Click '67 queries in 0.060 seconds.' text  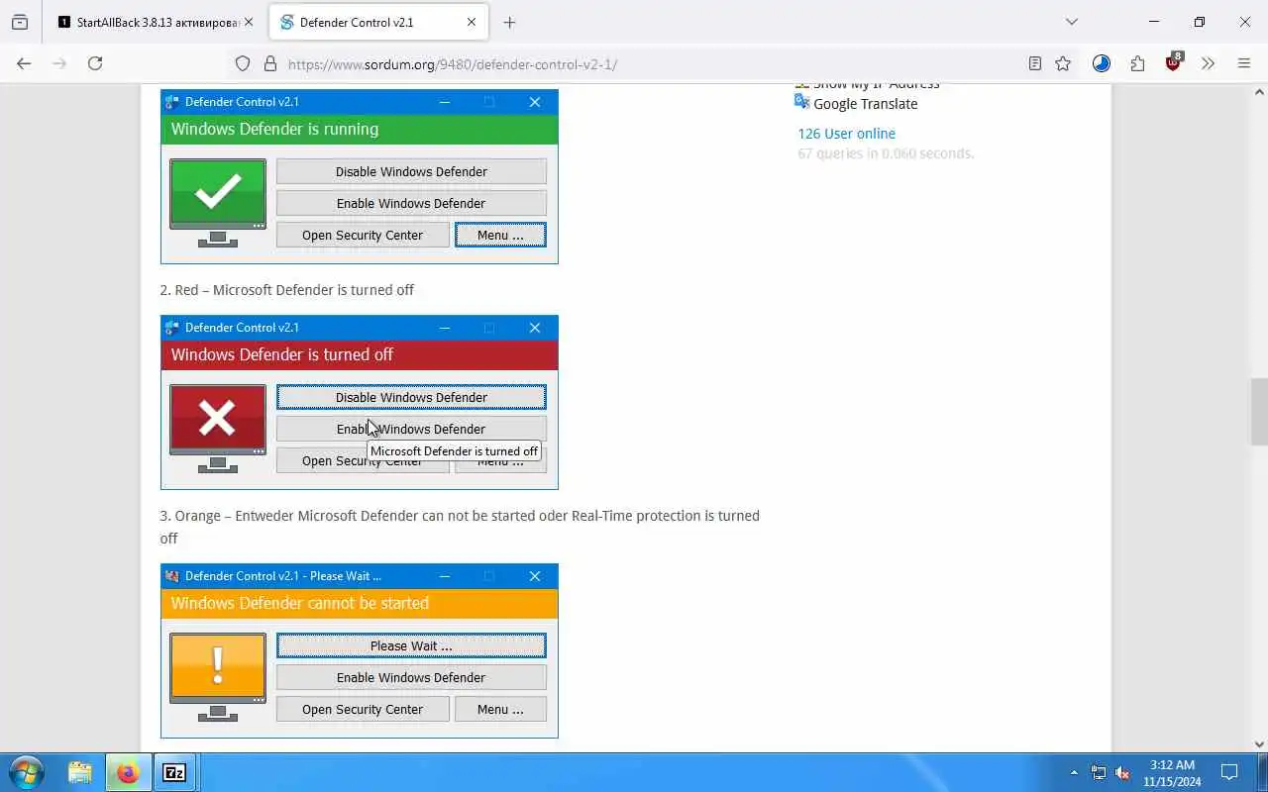click(x=886, y=153)
